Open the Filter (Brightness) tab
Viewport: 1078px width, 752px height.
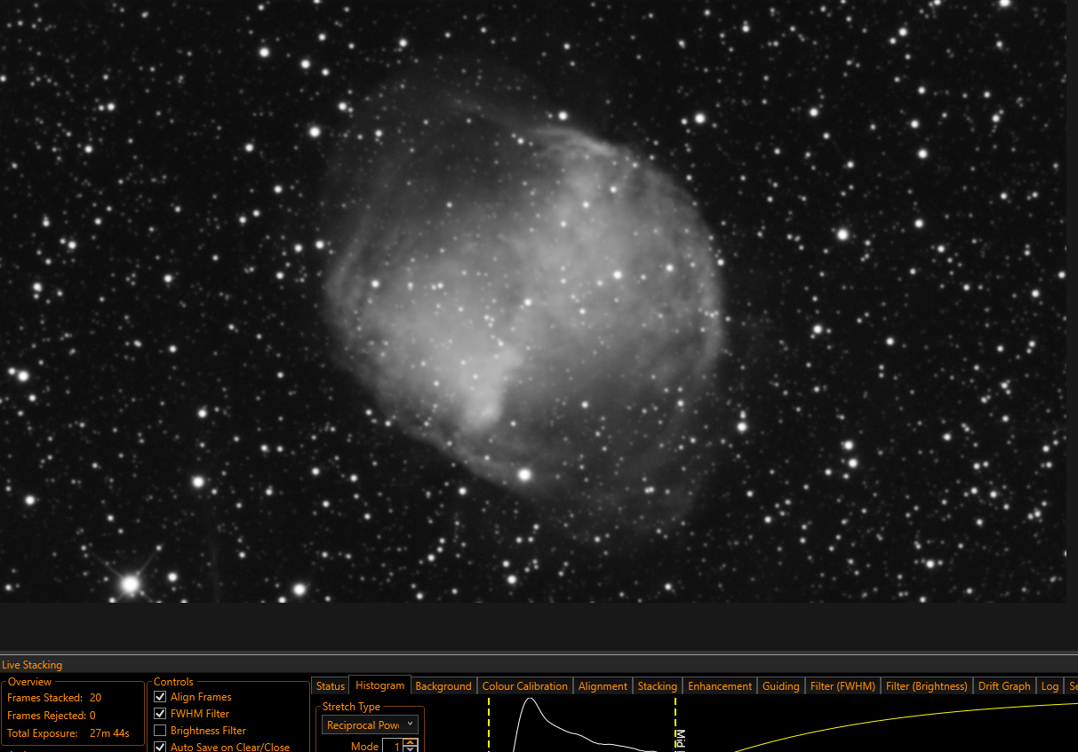click(x=926, y=686)
